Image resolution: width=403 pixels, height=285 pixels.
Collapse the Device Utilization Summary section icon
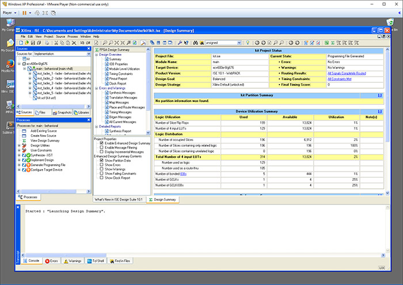click(379, 112)
